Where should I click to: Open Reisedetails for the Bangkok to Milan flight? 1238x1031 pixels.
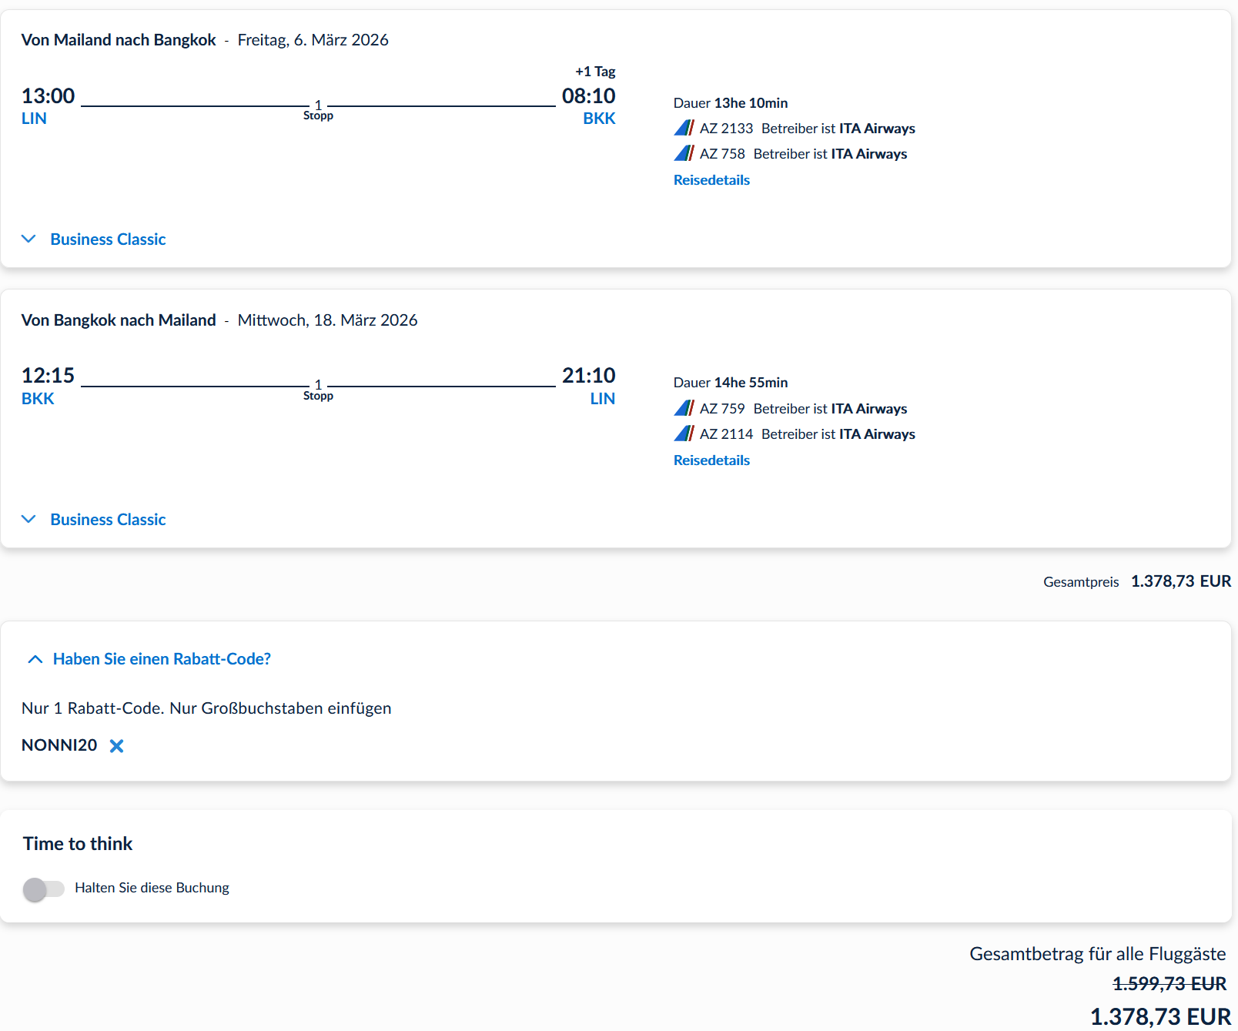click(711, 460)
